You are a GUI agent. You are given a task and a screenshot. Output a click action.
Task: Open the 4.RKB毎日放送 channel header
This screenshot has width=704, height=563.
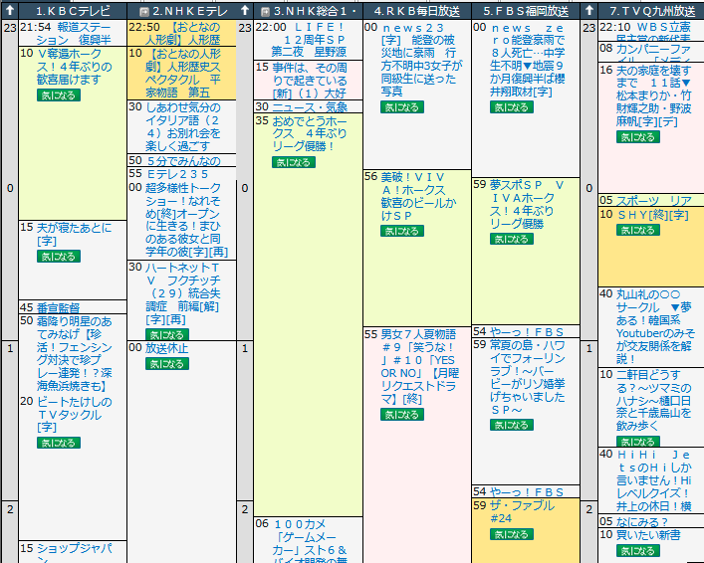(417, 11)
